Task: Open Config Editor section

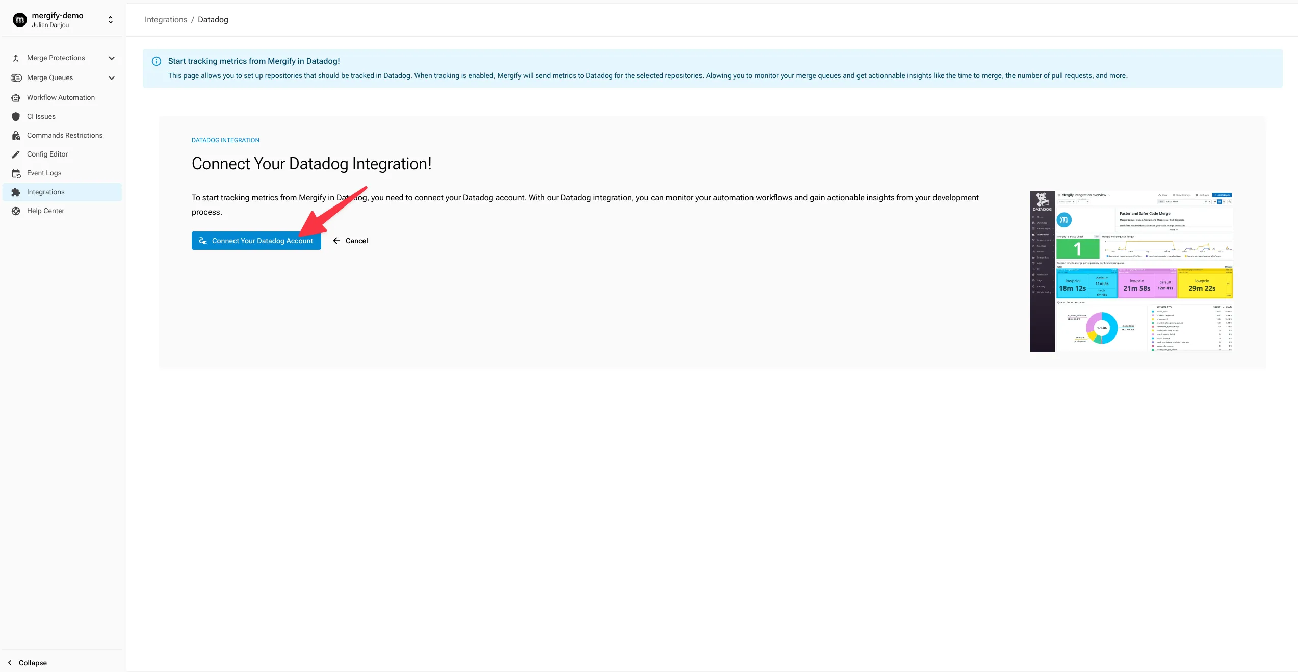Action: pos(46,154)
